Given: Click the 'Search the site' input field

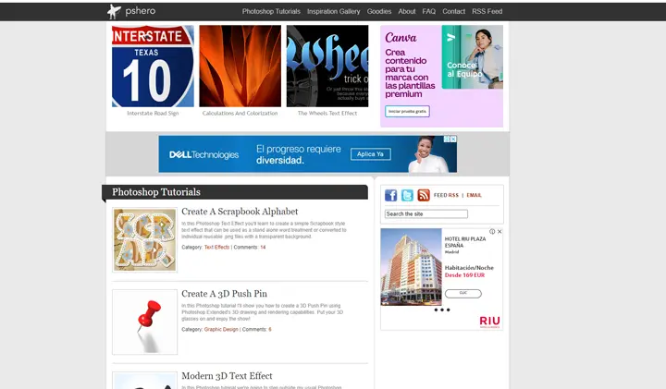Looking at the screenshot, I should tap(426, 213).
